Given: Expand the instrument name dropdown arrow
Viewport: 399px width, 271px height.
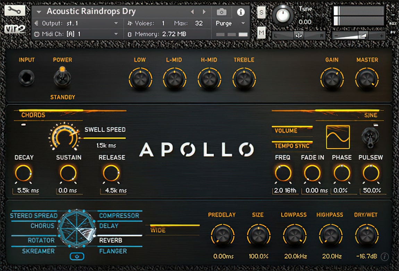Looking at the screenshot, I should coord(39,12).
